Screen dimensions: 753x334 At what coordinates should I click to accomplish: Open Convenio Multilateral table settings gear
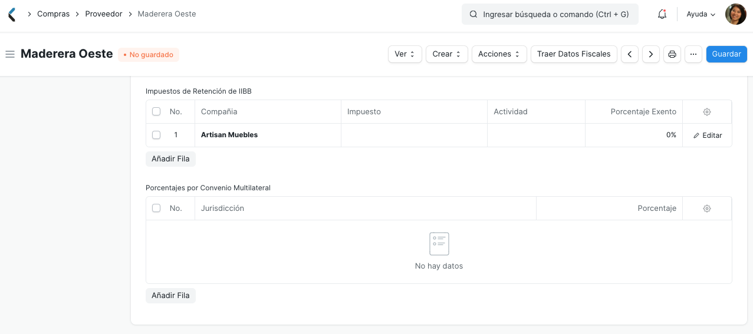pos(707,209)
